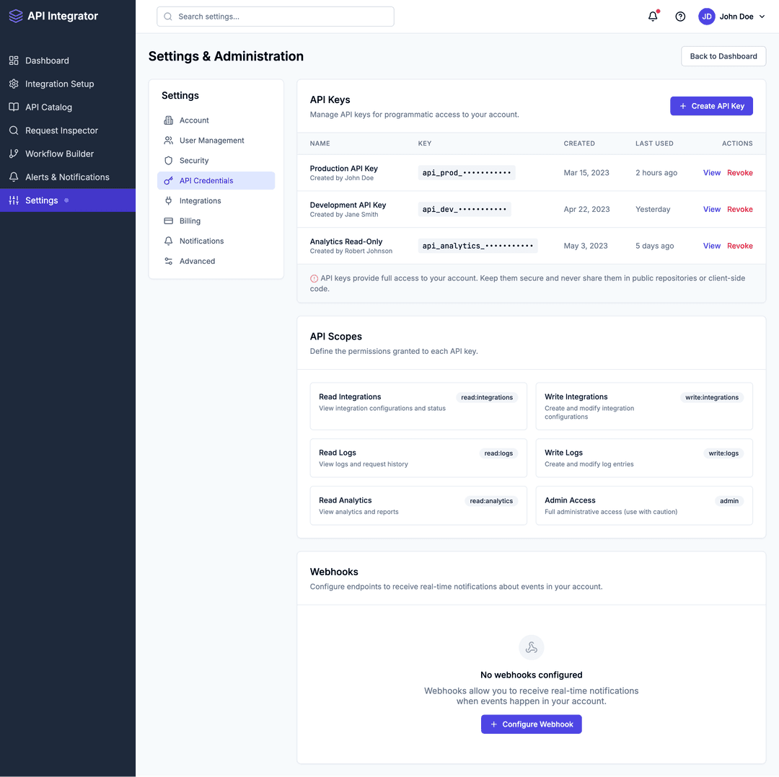Expand the John Doe account dropdown
The height and width of the screenshot is (777, 779).
(x=732, y=16)
